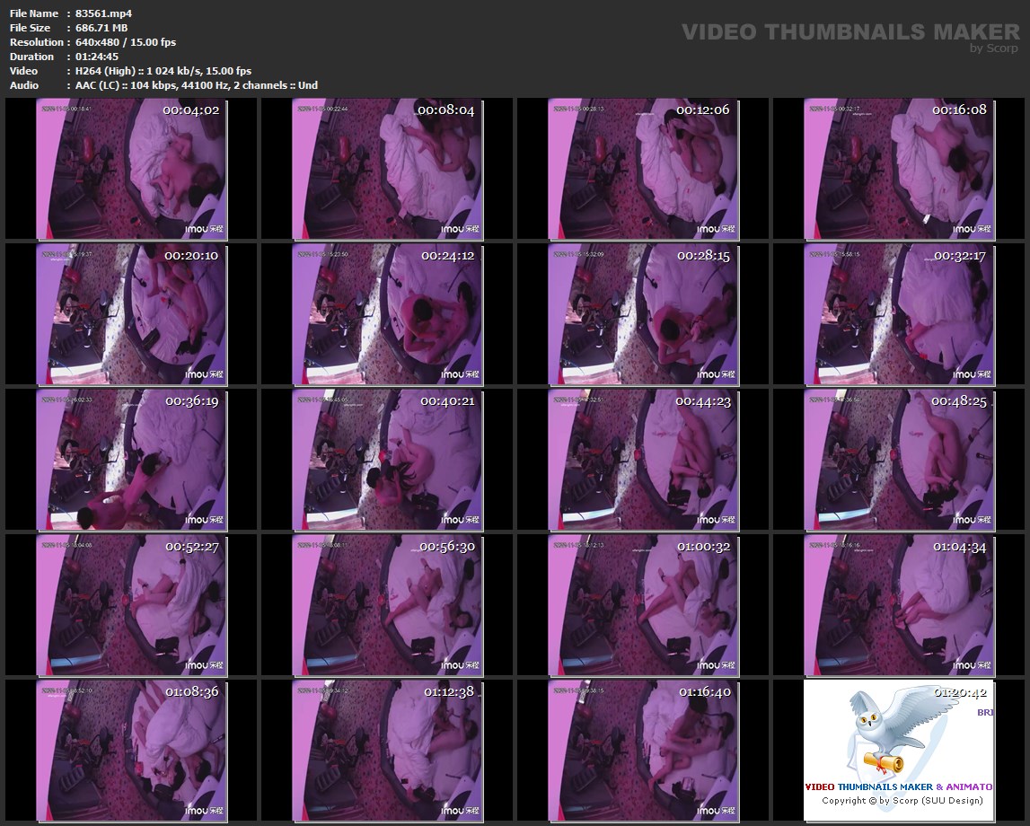This screenshot has height=826, width=1030.
Task: Select the thumbnail stamped 00:04:02
Action: tap(131, 169)
